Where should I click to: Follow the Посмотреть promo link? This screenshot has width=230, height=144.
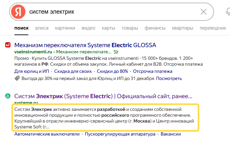tap(169, 79)
